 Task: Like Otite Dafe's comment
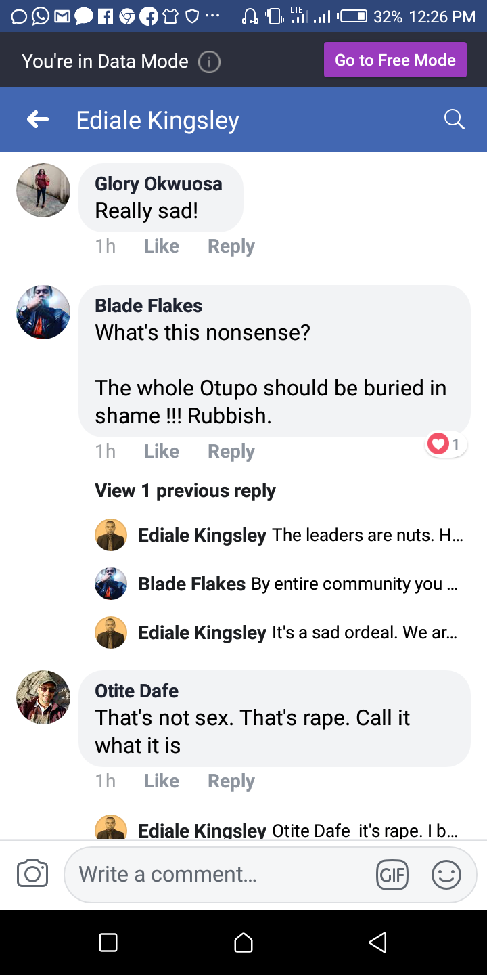pos(161,781)
